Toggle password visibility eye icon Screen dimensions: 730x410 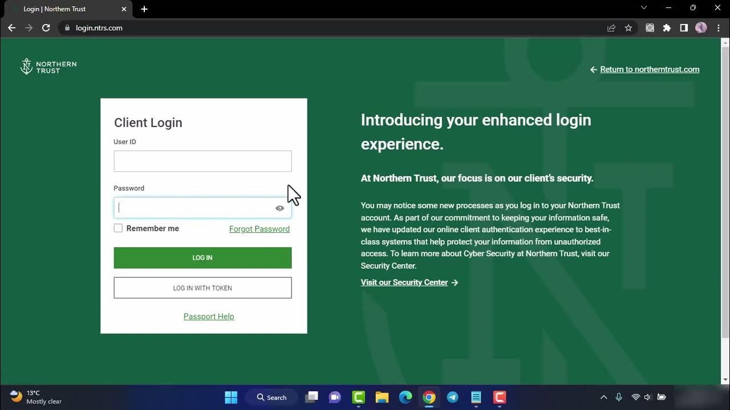click(x=279, y=208)
